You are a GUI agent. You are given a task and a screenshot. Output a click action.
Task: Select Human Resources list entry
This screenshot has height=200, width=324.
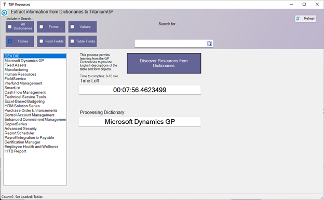[x=35, y=74]
